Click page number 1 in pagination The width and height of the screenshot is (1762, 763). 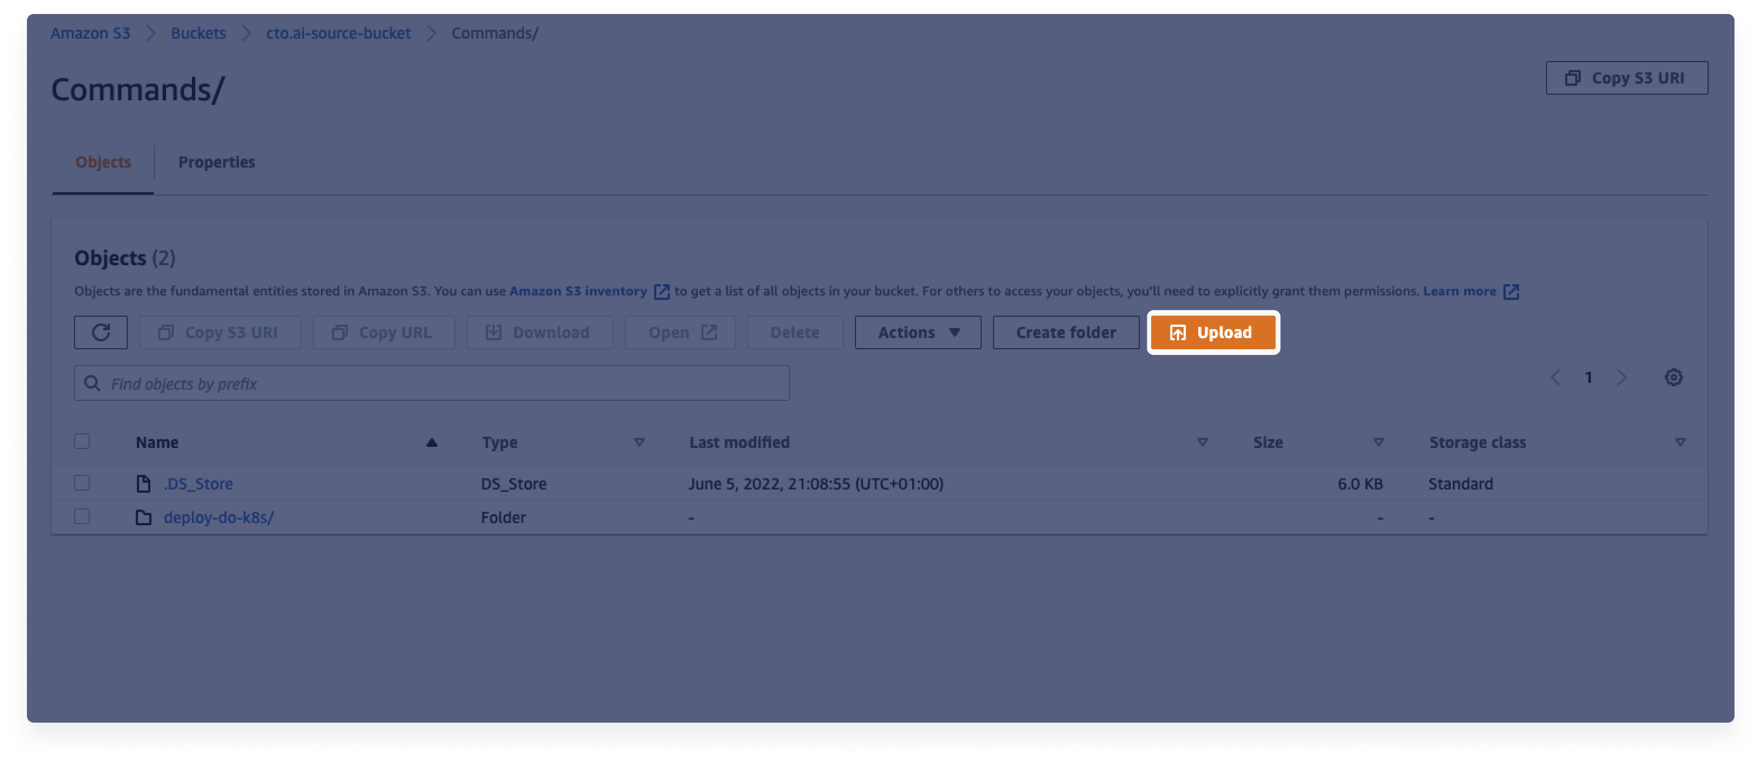tap(1588, 377)
